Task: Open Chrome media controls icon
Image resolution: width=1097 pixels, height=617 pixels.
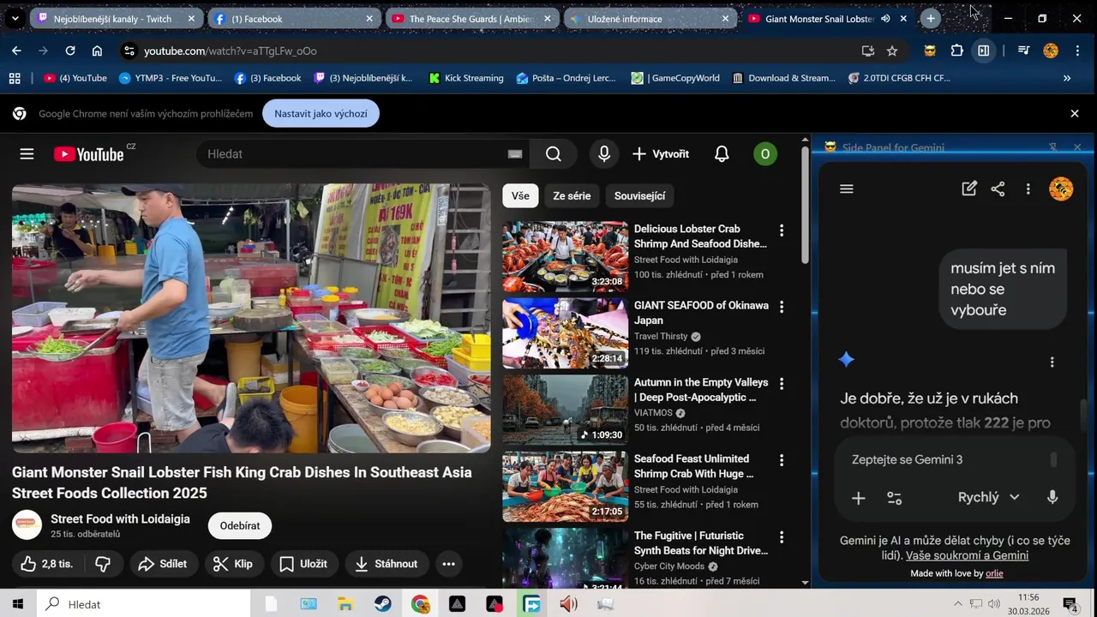Action: coord(1023,51)
